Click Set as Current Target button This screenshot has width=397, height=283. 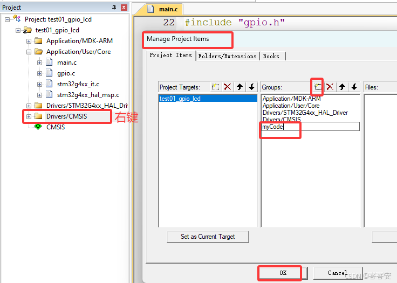click(208, 237)
